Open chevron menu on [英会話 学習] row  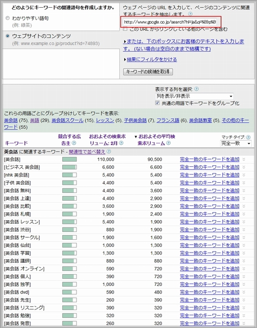(244, 253)
